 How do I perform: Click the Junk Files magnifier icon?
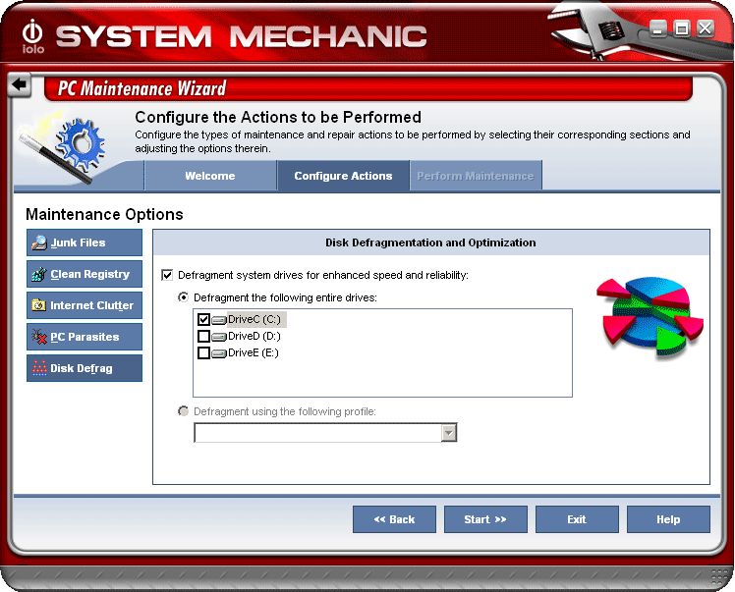click(x=39, y=242)
